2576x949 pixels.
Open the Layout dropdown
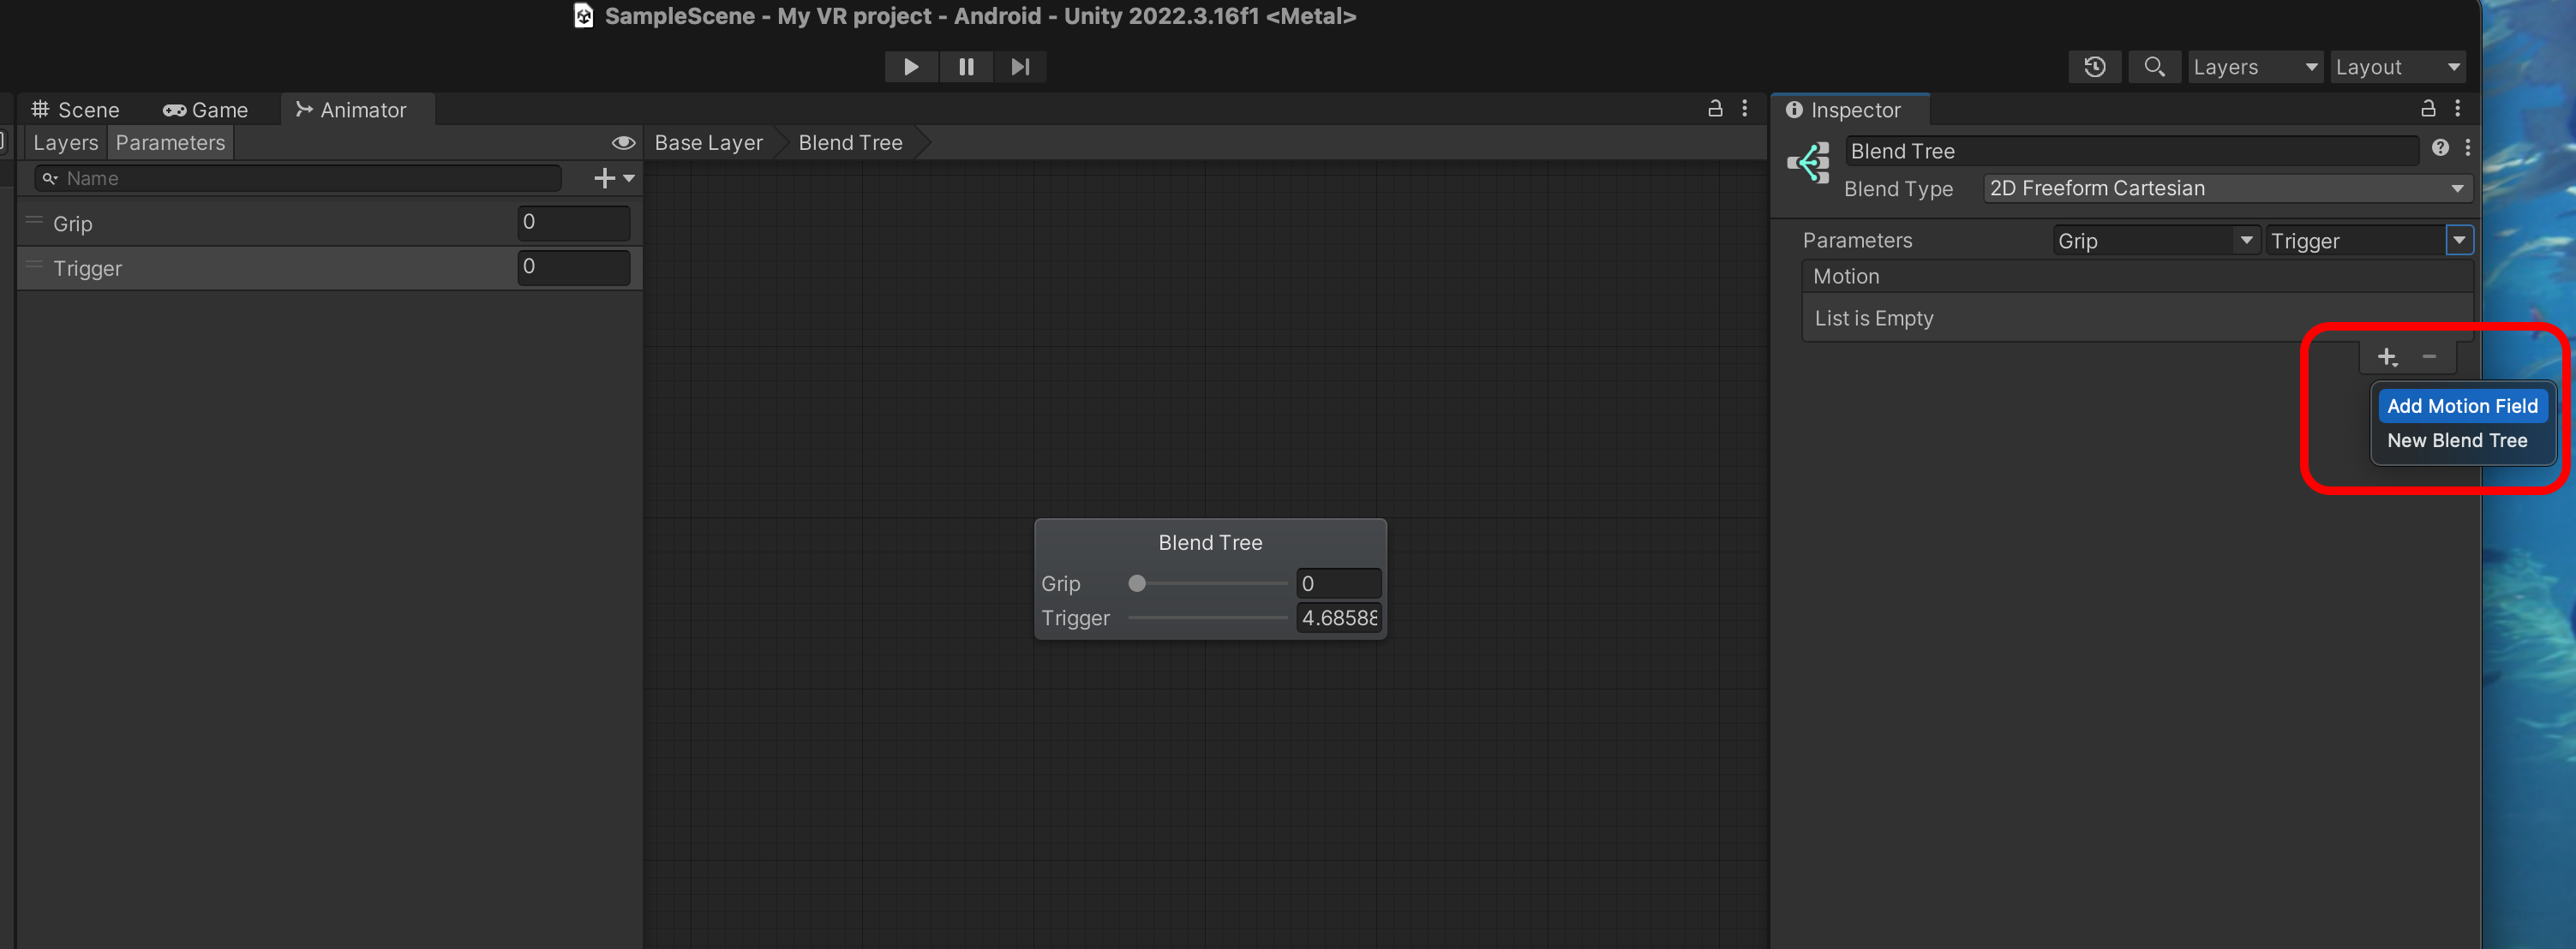2397,67
